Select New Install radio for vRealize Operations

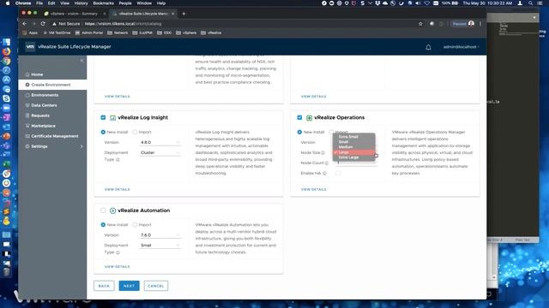click(x=299, y=132)
